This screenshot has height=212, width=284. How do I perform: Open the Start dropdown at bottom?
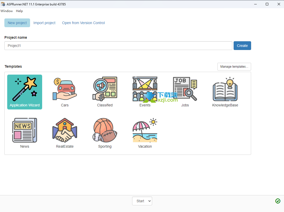(x=142, y=201)
